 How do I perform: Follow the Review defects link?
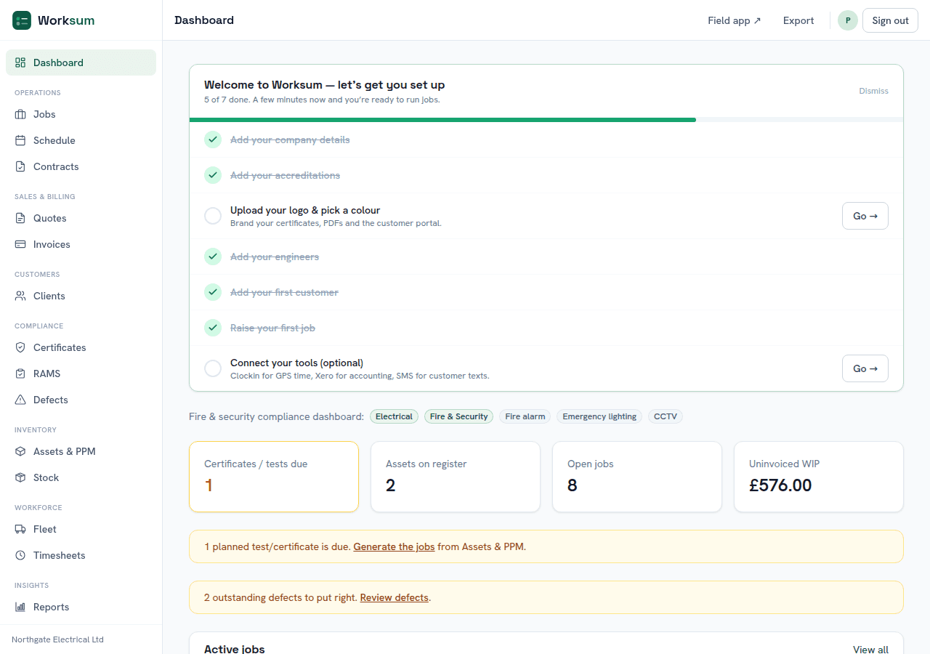click(395, 597)
